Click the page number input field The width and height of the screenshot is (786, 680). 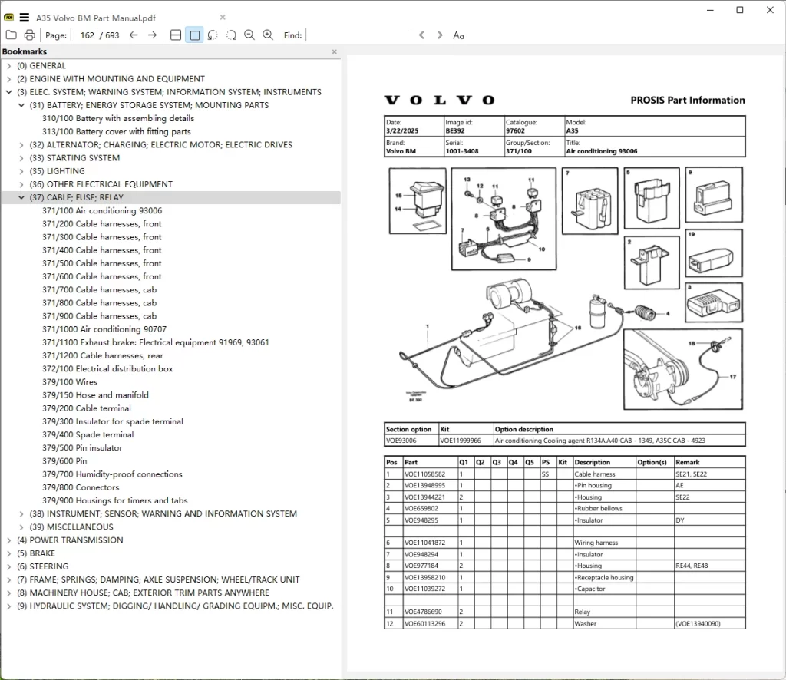click(x=84, y=35)
